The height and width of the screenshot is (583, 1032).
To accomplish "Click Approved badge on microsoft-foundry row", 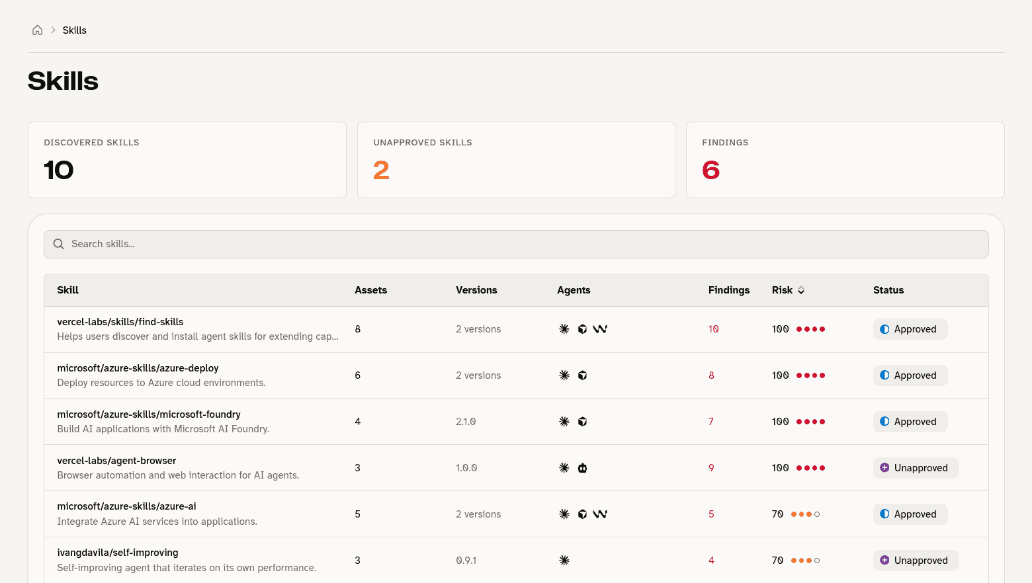I will point(910,422).
